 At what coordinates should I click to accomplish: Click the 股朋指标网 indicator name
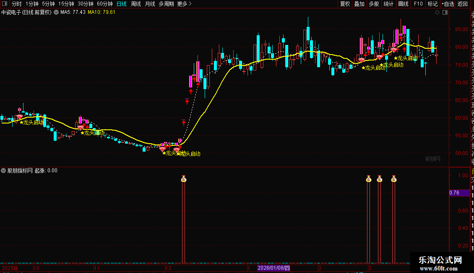(x=20, y=171)
